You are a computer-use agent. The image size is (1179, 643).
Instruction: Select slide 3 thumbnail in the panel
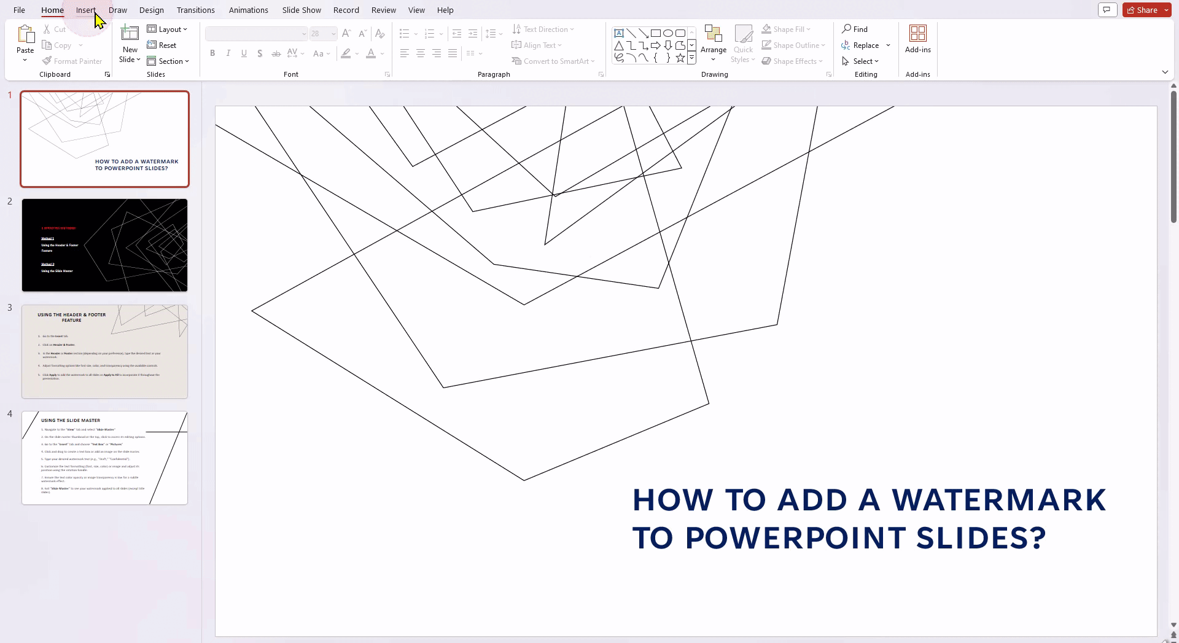[104, 351]
